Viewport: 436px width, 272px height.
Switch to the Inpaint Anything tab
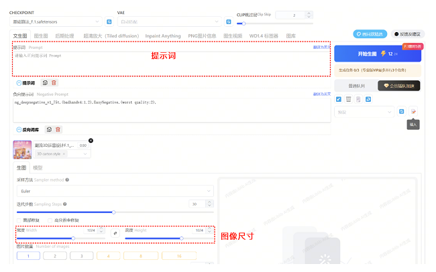click(x=163, y=36)
